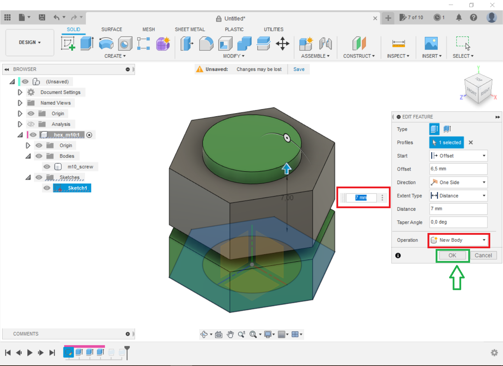
Task: Click the Insert image icon
Action: click(x=431, y=44)
